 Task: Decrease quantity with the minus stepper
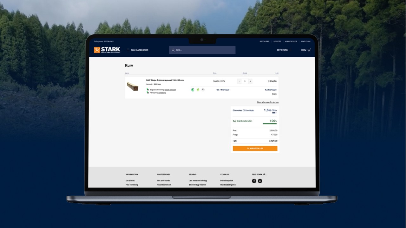[239, 81]
